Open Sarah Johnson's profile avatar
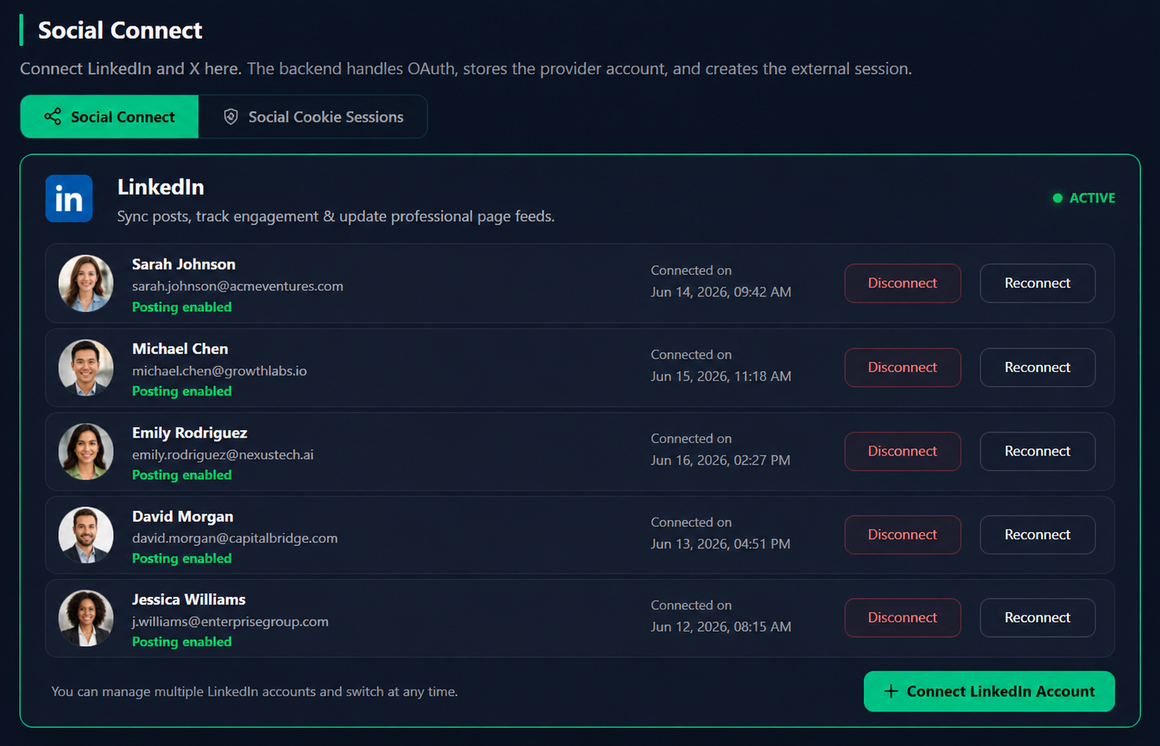 (86, 283)
